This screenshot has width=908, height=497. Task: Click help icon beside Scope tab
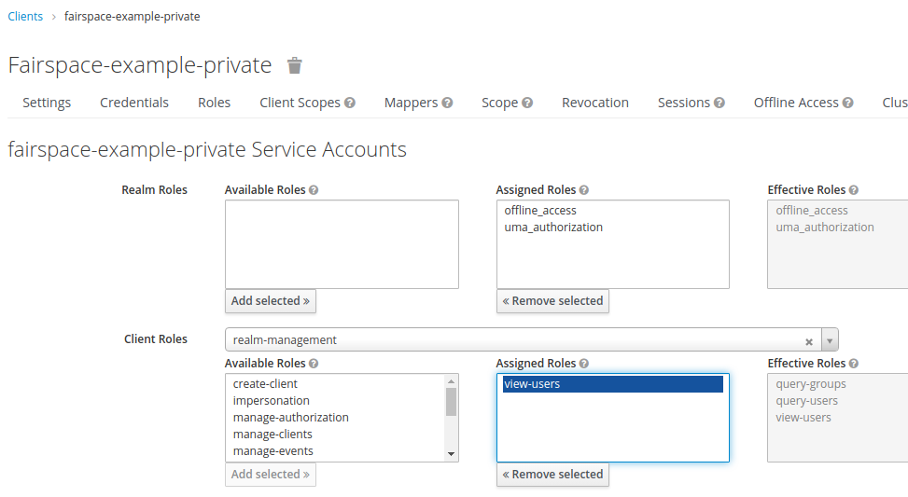(527, 103)
